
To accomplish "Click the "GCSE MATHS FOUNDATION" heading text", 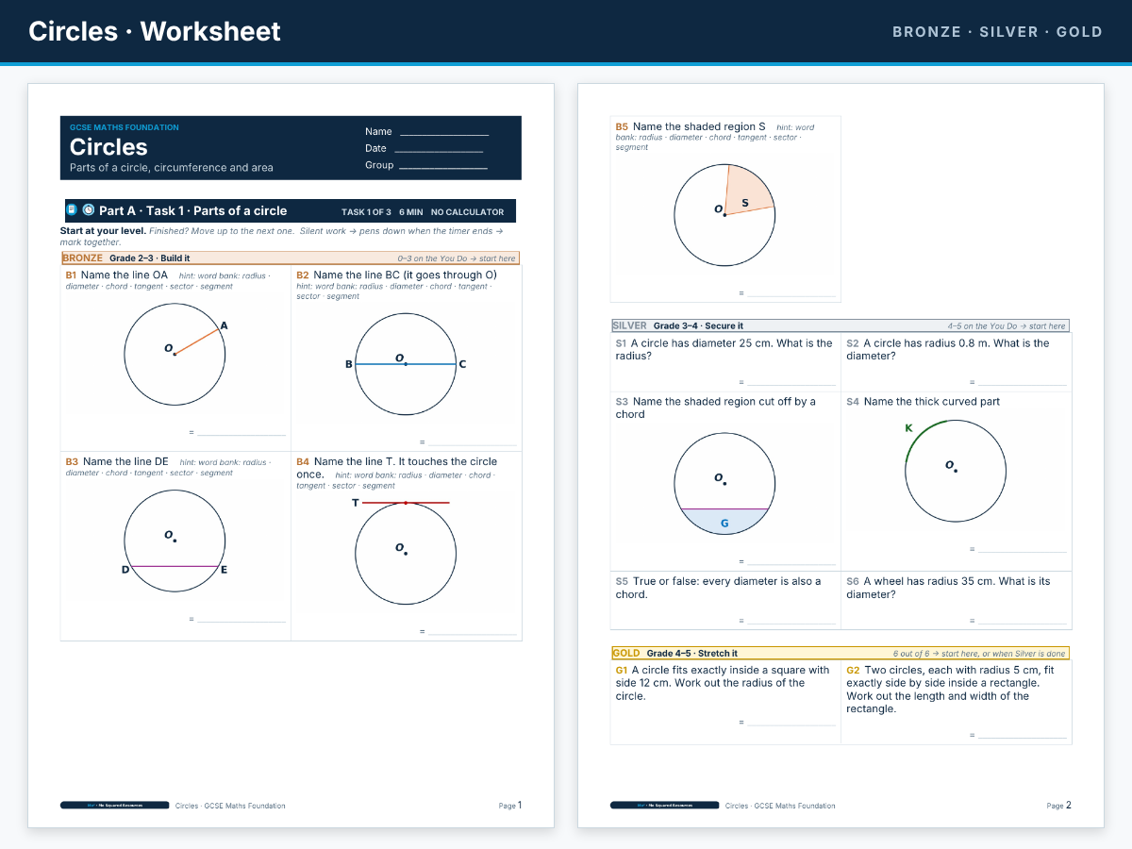I will 125,127.
